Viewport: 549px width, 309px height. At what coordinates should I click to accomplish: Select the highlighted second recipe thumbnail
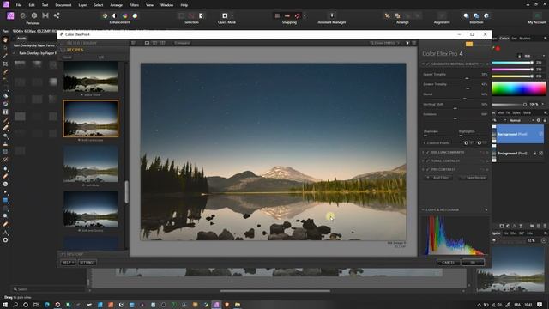91,118
